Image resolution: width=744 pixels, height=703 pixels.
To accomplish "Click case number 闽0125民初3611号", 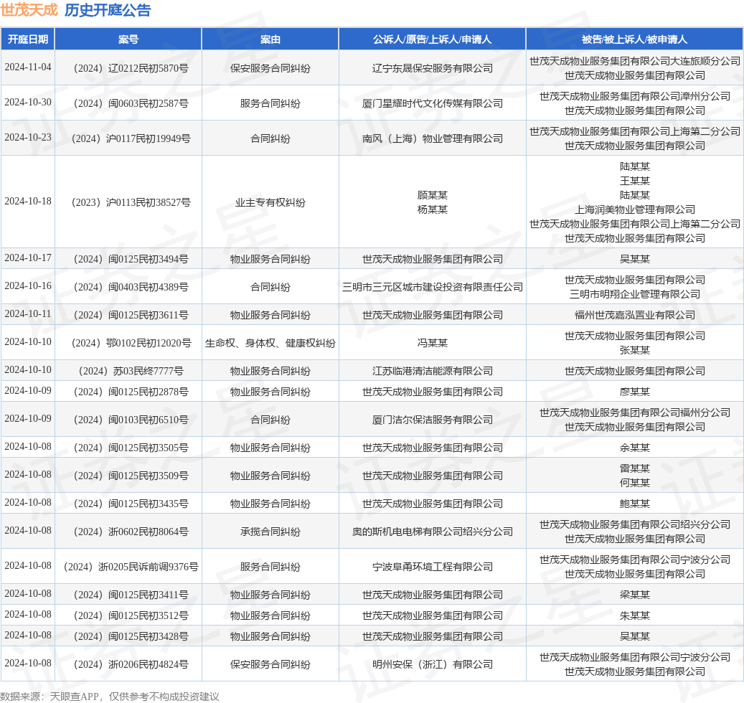I will (131, 315).
